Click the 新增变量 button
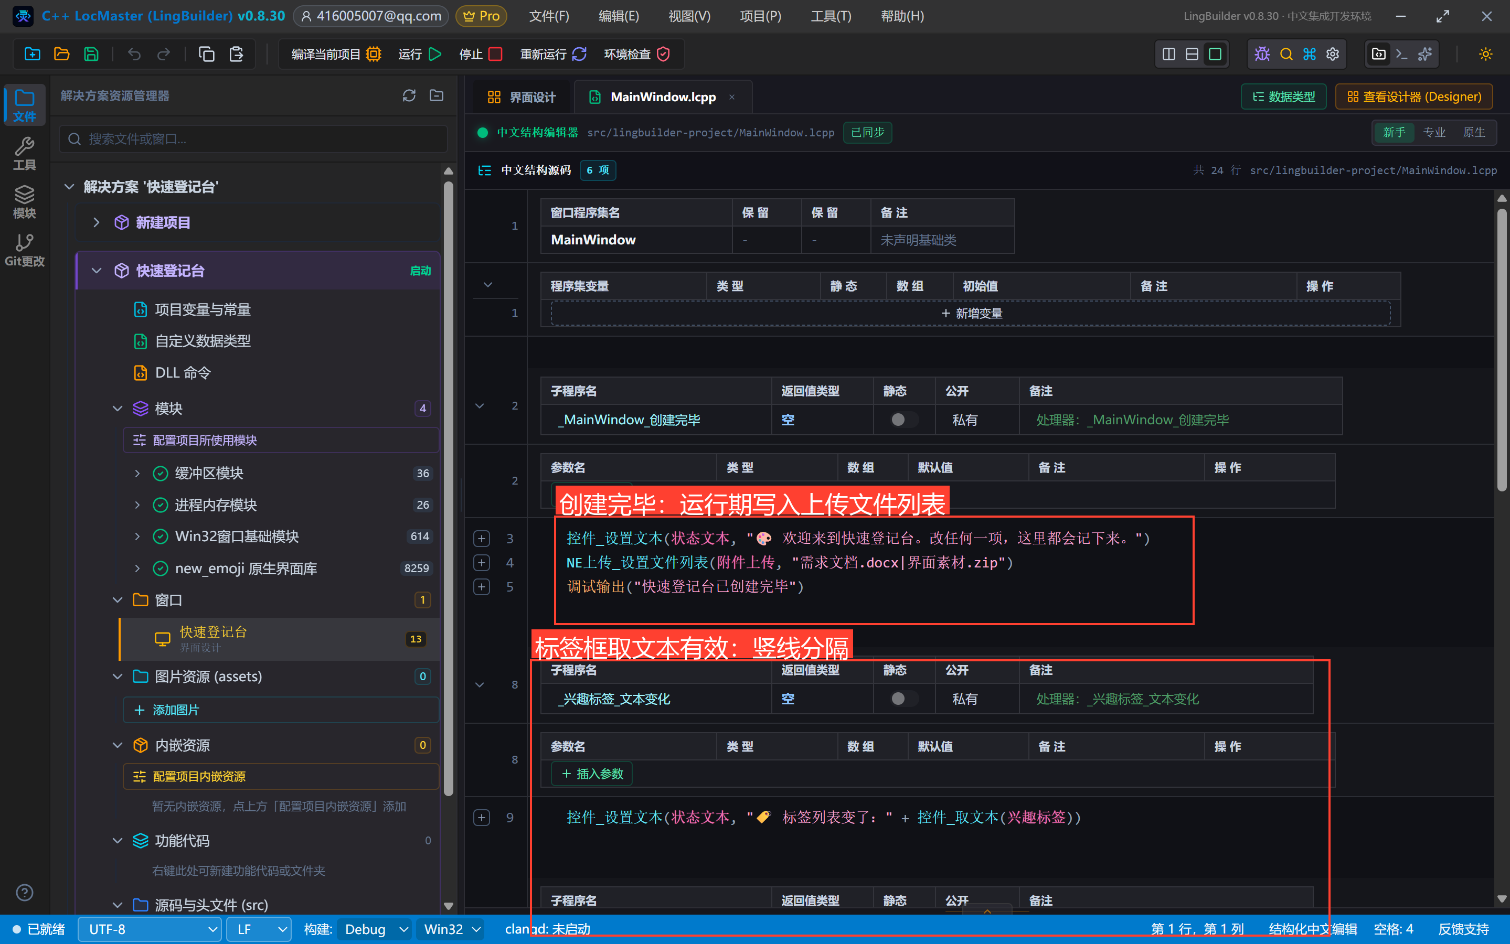 pos(971,313)
